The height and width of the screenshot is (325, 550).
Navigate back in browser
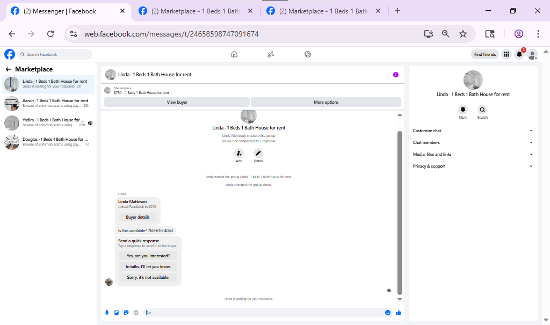coord(12,34)
